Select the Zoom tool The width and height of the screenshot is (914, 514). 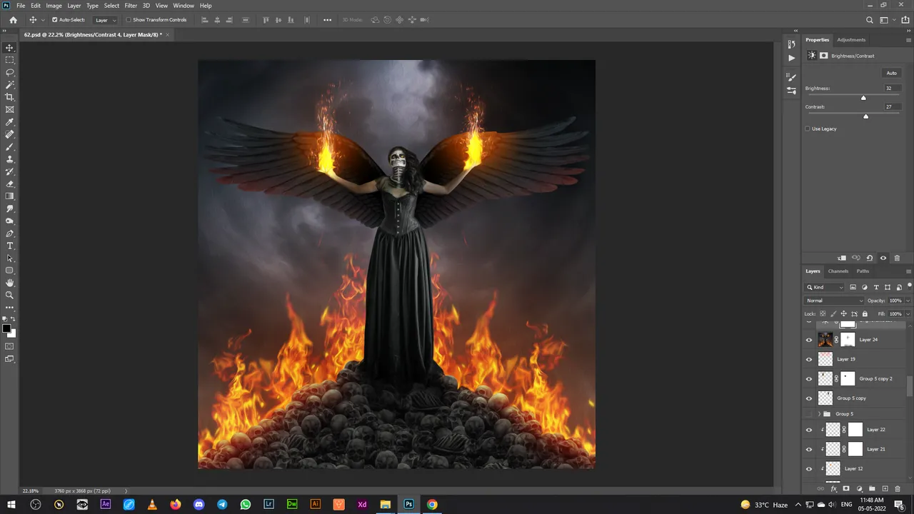[x=10, y=295]
